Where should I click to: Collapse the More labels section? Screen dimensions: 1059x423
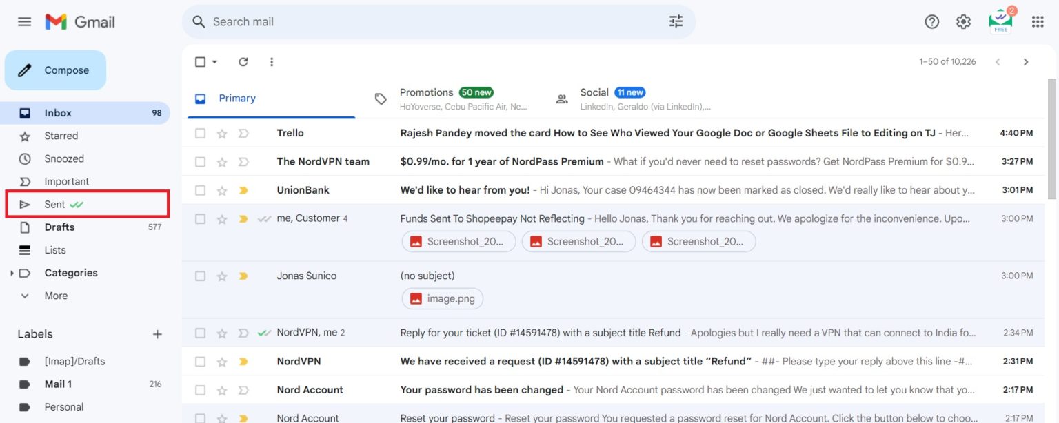tap(25, 296)
